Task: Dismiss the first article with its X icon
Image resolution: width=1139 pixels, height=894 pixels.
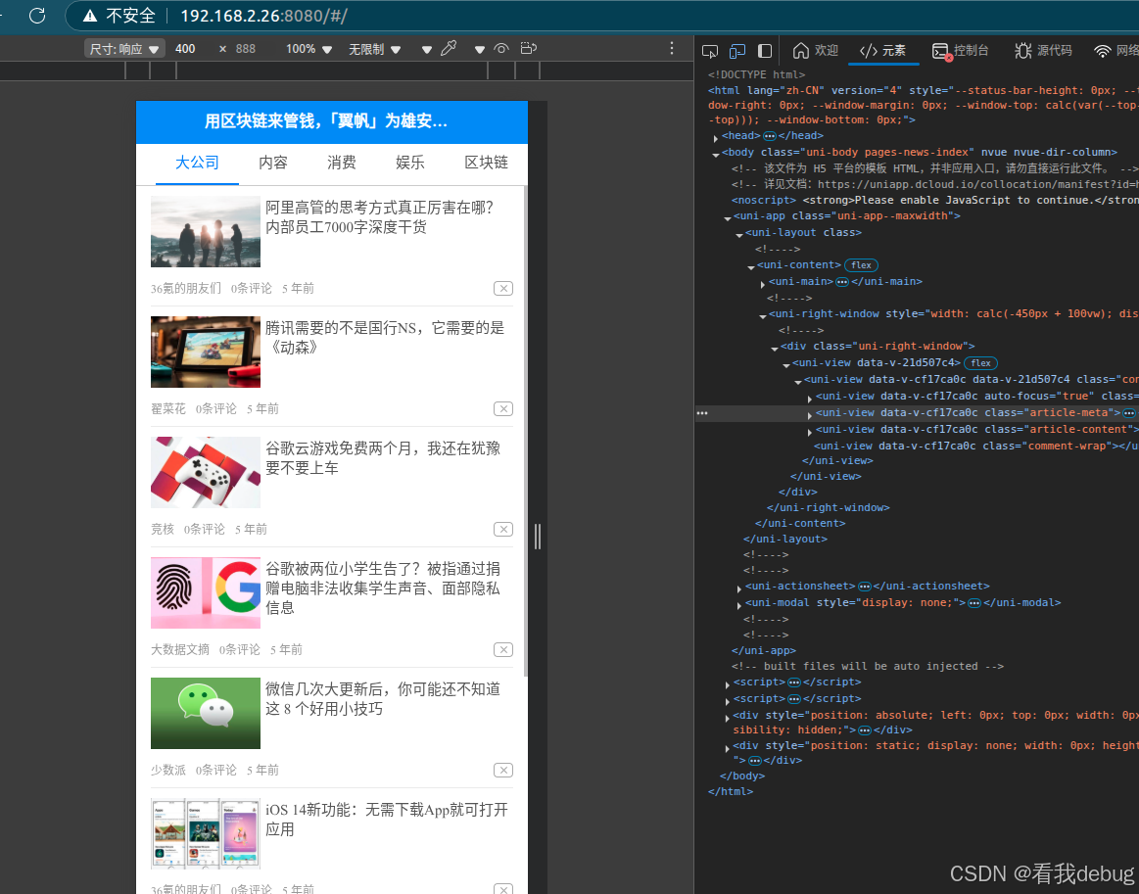Action: click(503, 288)
